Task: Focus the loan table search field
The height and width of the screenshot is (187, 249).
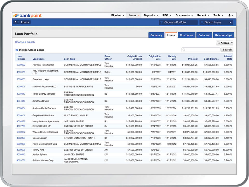Action: coord(201,50)
